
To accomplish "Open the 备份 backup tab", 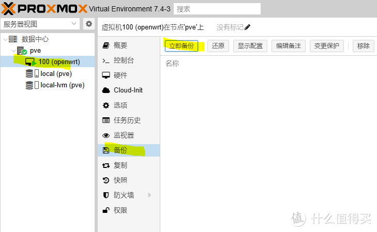I will (129, 150).
